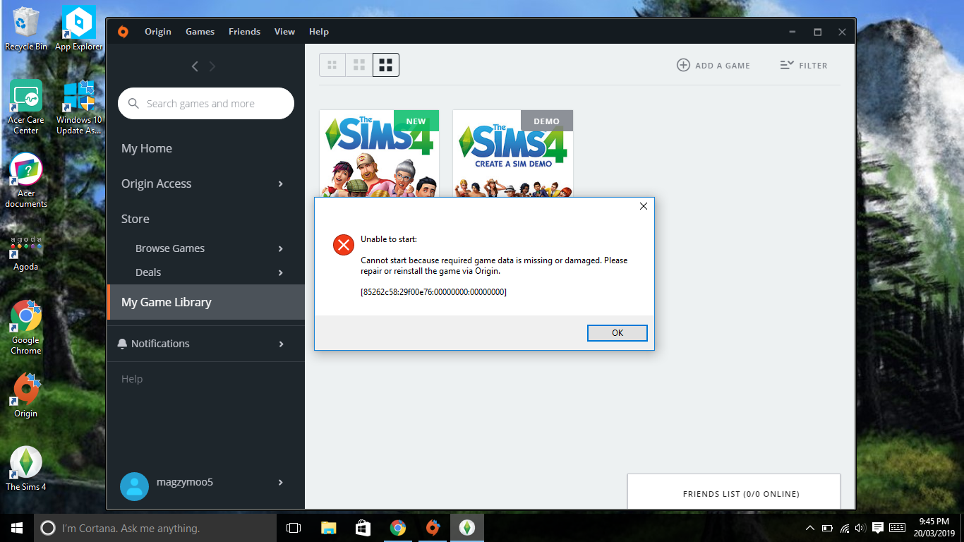Open the sidebar Help link
This screenshot has width=964, height=542.
click(132, 379)
